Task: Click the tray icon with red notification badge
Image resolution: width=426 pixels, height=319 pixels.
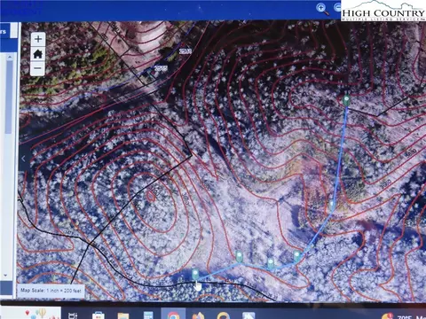Action: (x=387, y=316)
